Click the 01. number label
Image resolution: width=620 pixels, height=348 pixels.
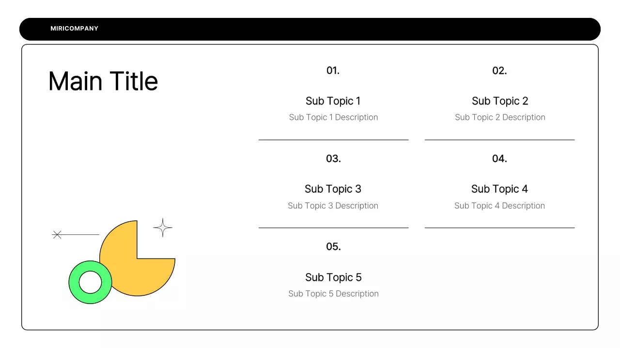pos(333,71)
